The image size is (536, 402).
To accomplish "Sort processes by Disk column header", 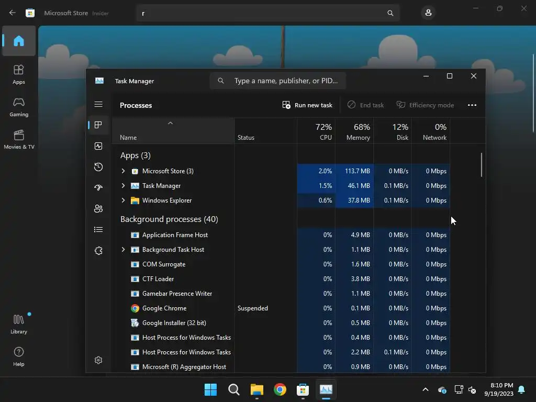I will (393, 131).
